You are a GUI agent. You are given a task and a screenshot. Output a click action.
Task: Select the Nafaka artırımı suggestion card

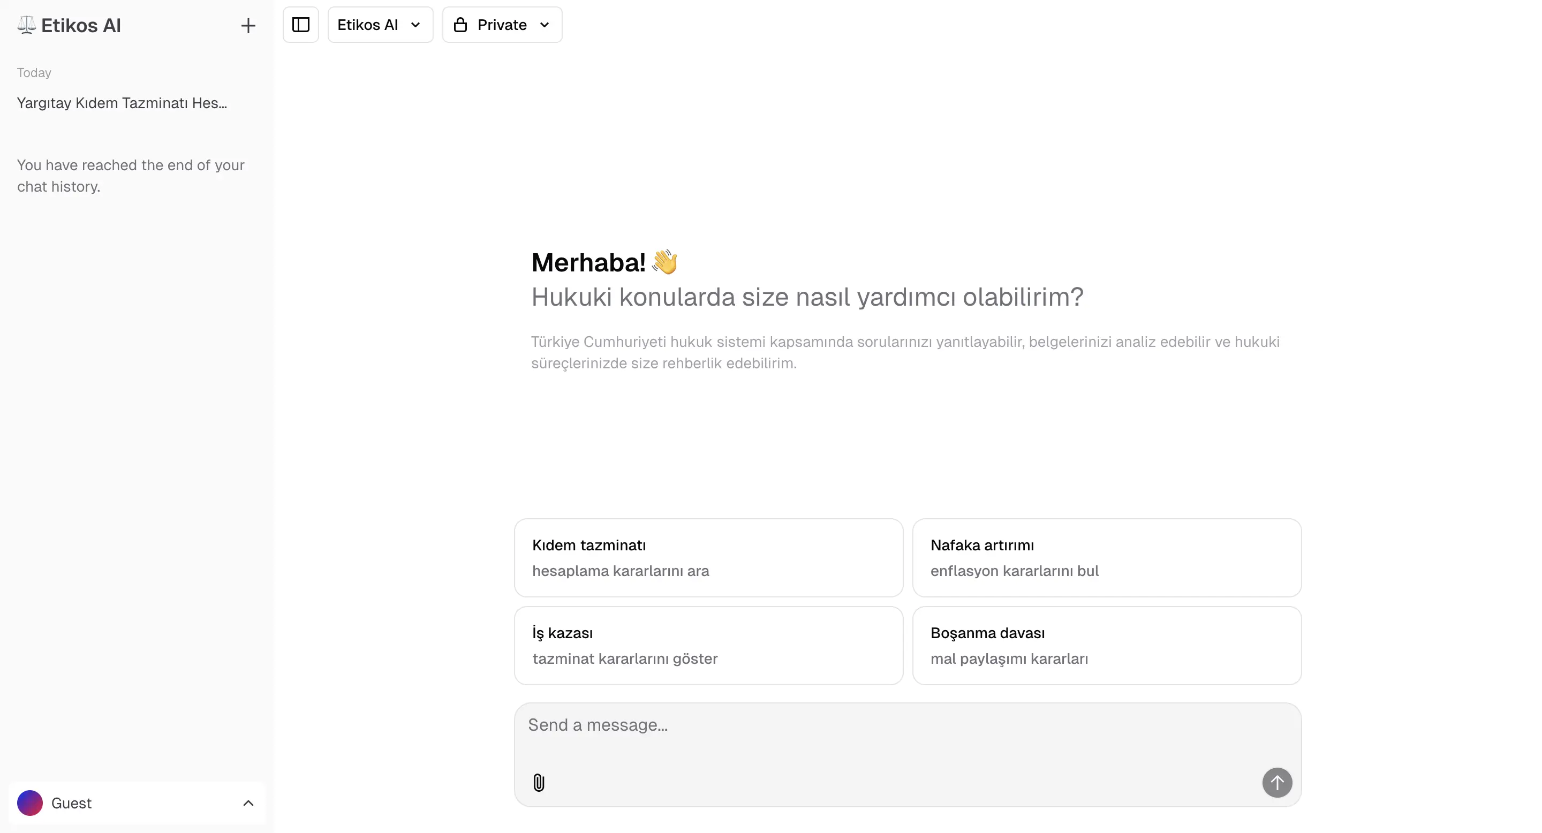point(1107,558)
